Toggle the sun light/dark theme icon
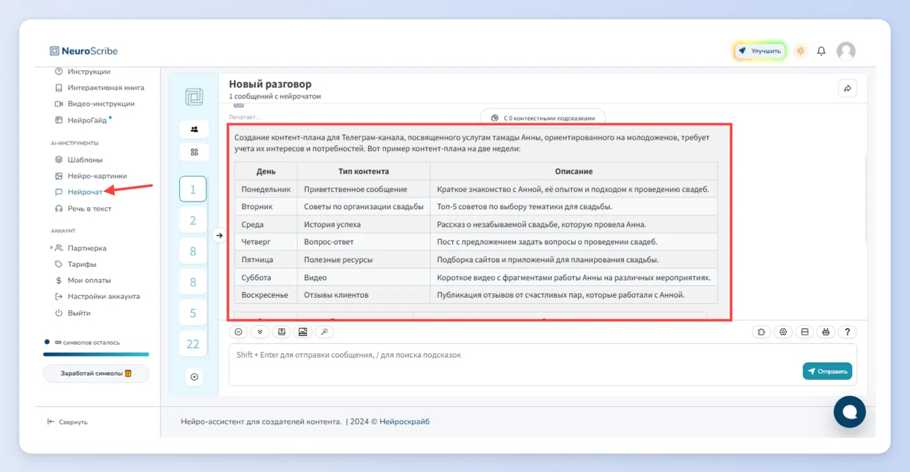 [x=800, y=51]
